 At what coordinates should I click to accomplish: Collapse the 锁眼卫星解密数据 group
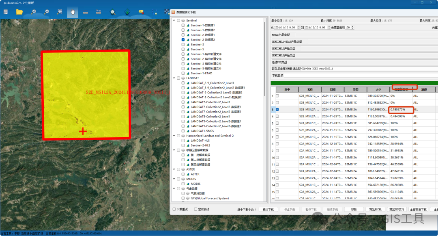point(174,150)
